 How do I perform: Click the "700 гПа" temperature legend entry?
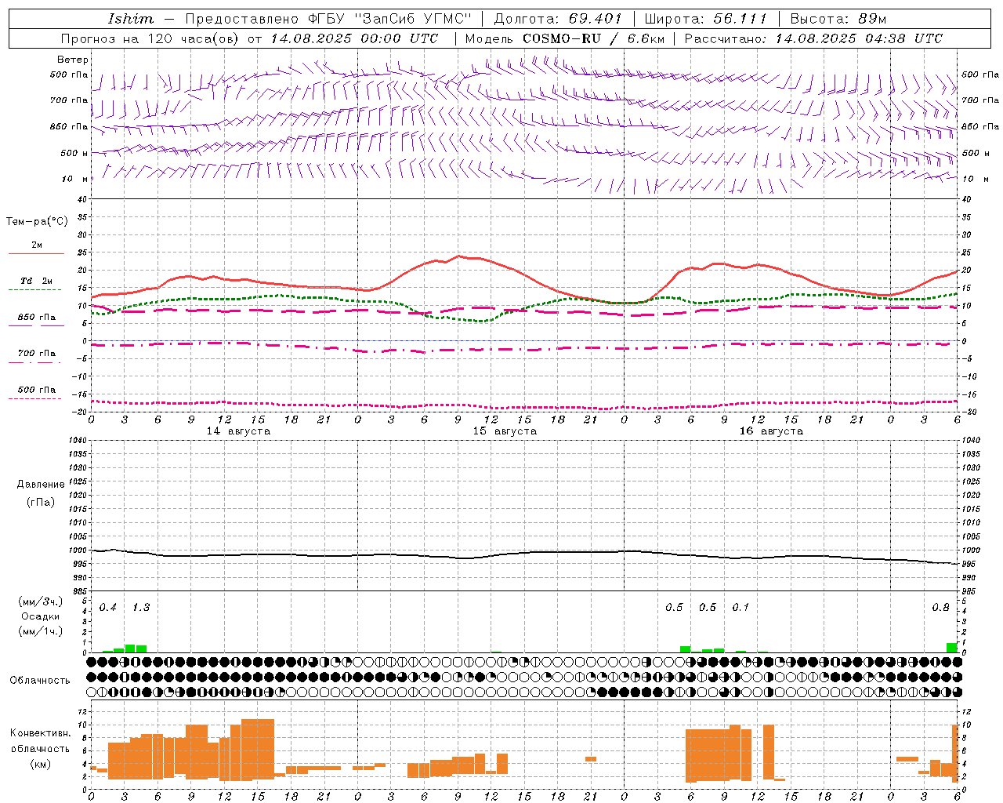pyautogui.click(x=37, y=354)
